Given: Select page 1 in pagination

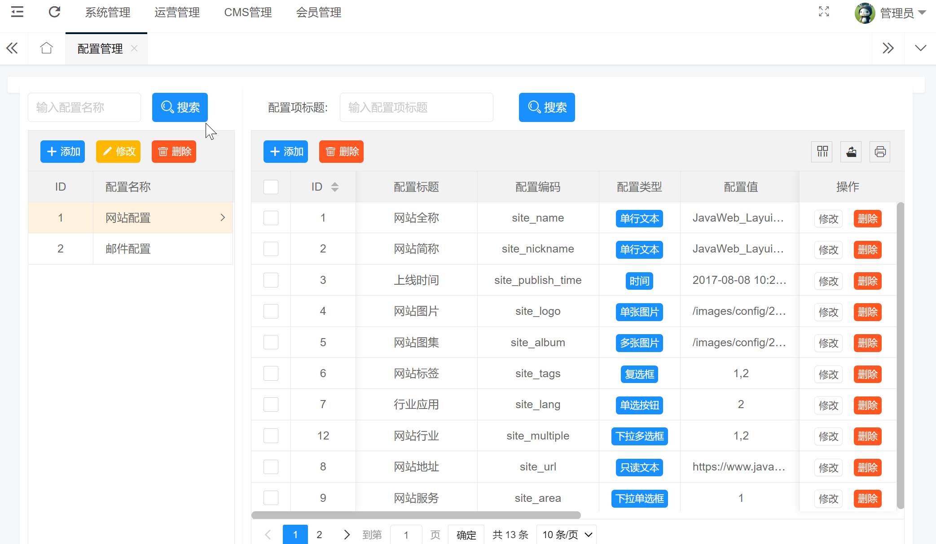Looking at the screenshot, I should coord(295,535).
